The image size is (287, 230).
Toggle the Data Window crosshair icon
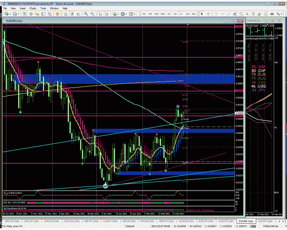tap(31, 14)
